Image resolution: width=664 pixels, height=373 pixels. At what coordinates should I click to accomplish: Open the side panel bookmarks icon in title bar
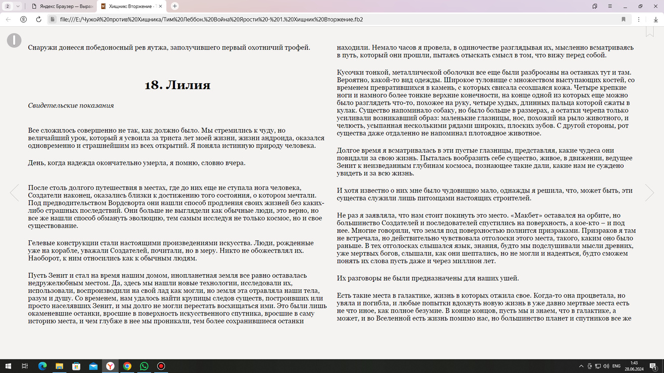click(x=595, y=6)
